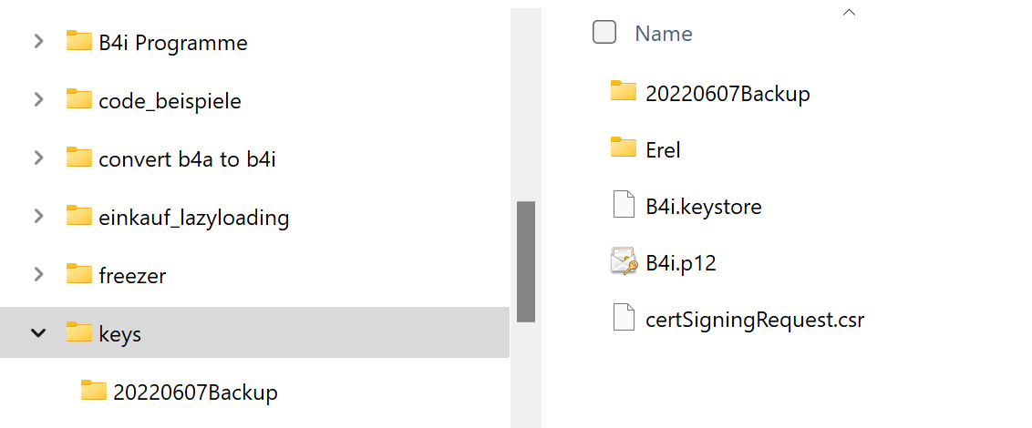Select the keys folder label in tree
Screen dimensions: 1032x428
119,334
